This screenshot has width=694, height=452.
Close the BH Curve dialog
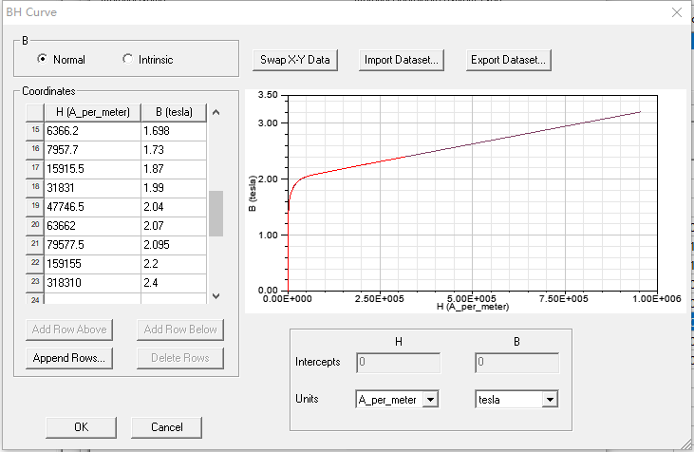[x=676, y=12]
